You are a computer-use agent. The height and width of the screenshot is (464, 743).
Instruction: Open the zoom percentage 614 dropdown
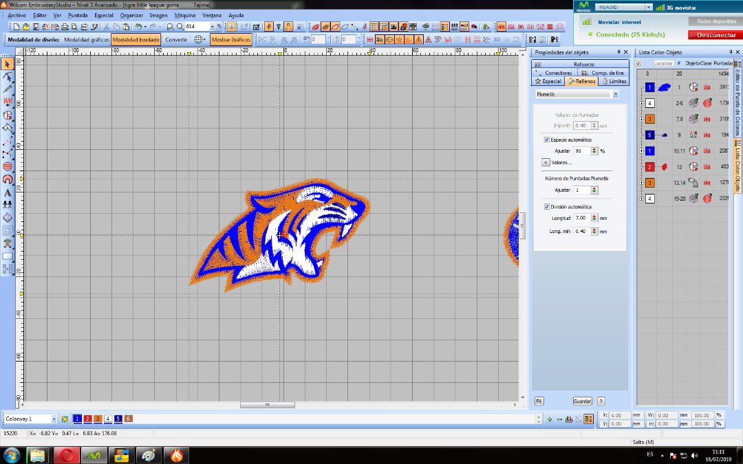tap(212, 27)
